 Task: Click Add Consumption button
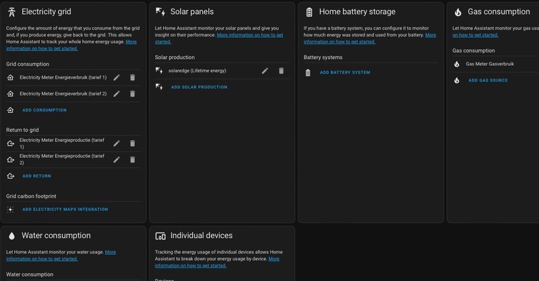pyautogui.click(x=44, y=110)
